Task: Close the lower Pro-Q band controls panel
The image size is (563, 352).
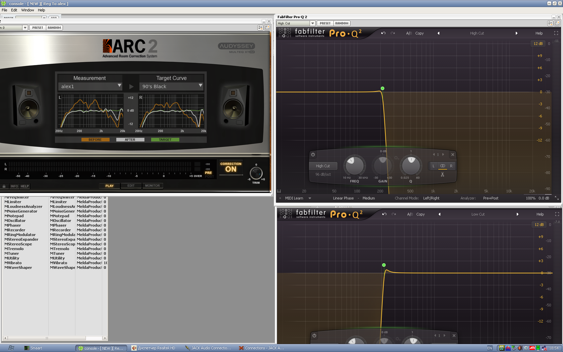Action: 454,336
